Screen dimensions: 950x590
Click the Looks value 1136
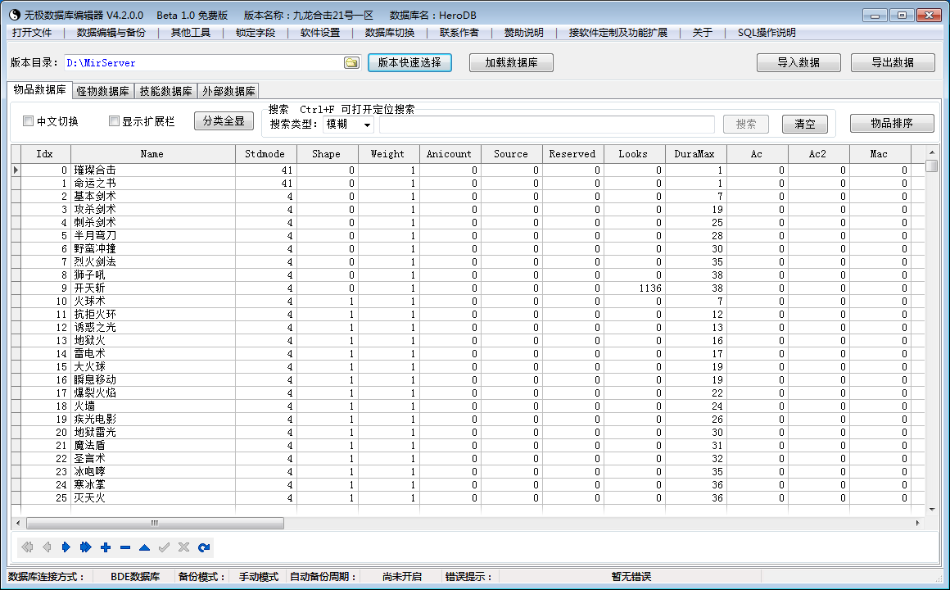pos(649,288)
